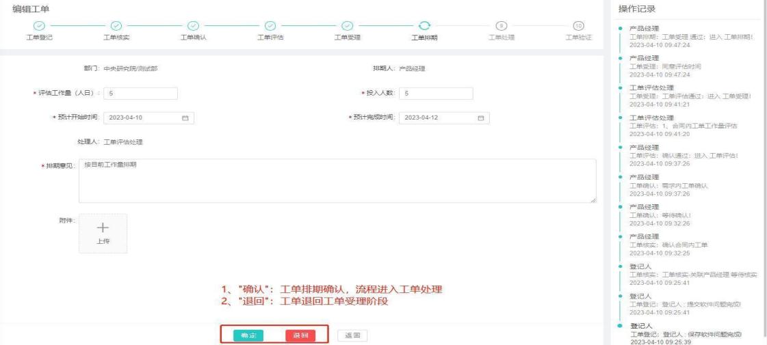Image resolution: width=767 pixels, height=345 pixels.
Task: Click the resize handle of 排期意见 textarea
Action: (593, 199)
